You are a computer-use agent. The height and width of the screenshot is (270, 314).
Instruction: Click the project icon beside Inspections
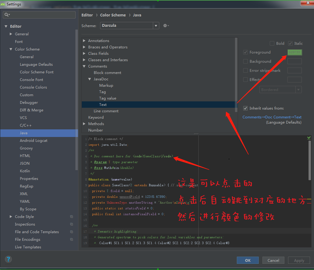pos(71,224)
